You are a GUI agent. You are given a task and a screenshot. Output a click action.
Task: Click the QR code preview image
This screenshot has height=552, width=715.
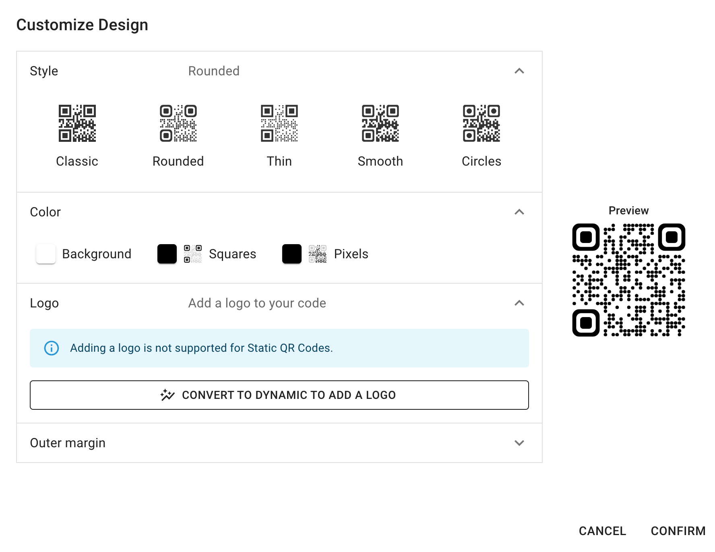tap(629, 280)
